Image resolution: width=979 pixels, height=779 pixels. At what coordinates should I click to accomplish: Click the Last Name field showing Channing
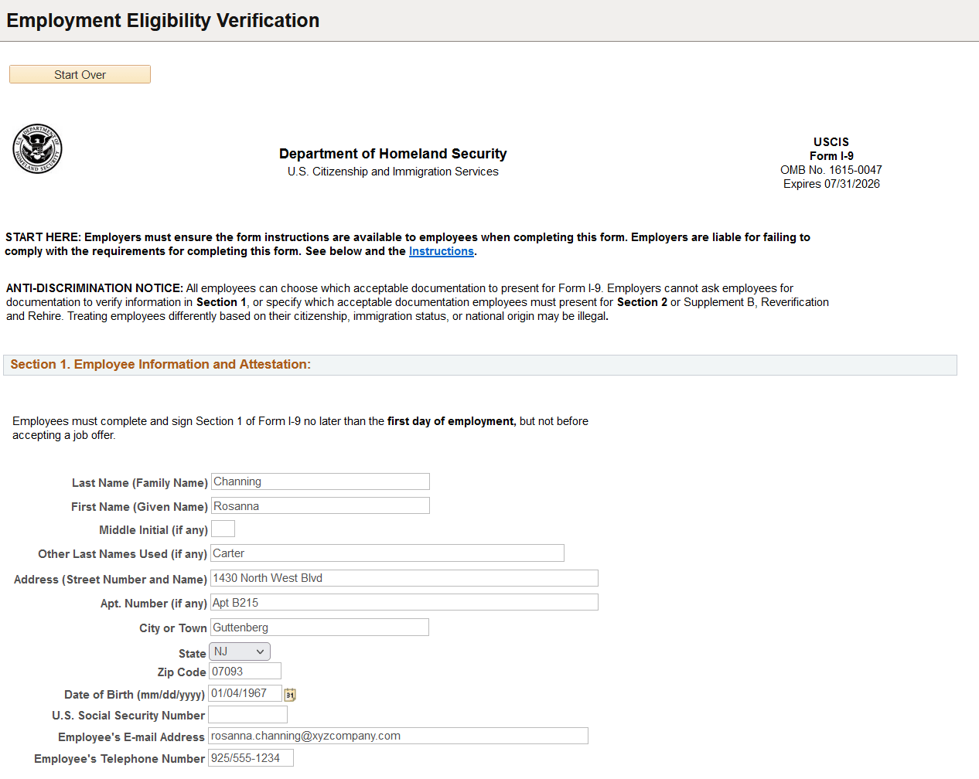(x=319, y=481)
